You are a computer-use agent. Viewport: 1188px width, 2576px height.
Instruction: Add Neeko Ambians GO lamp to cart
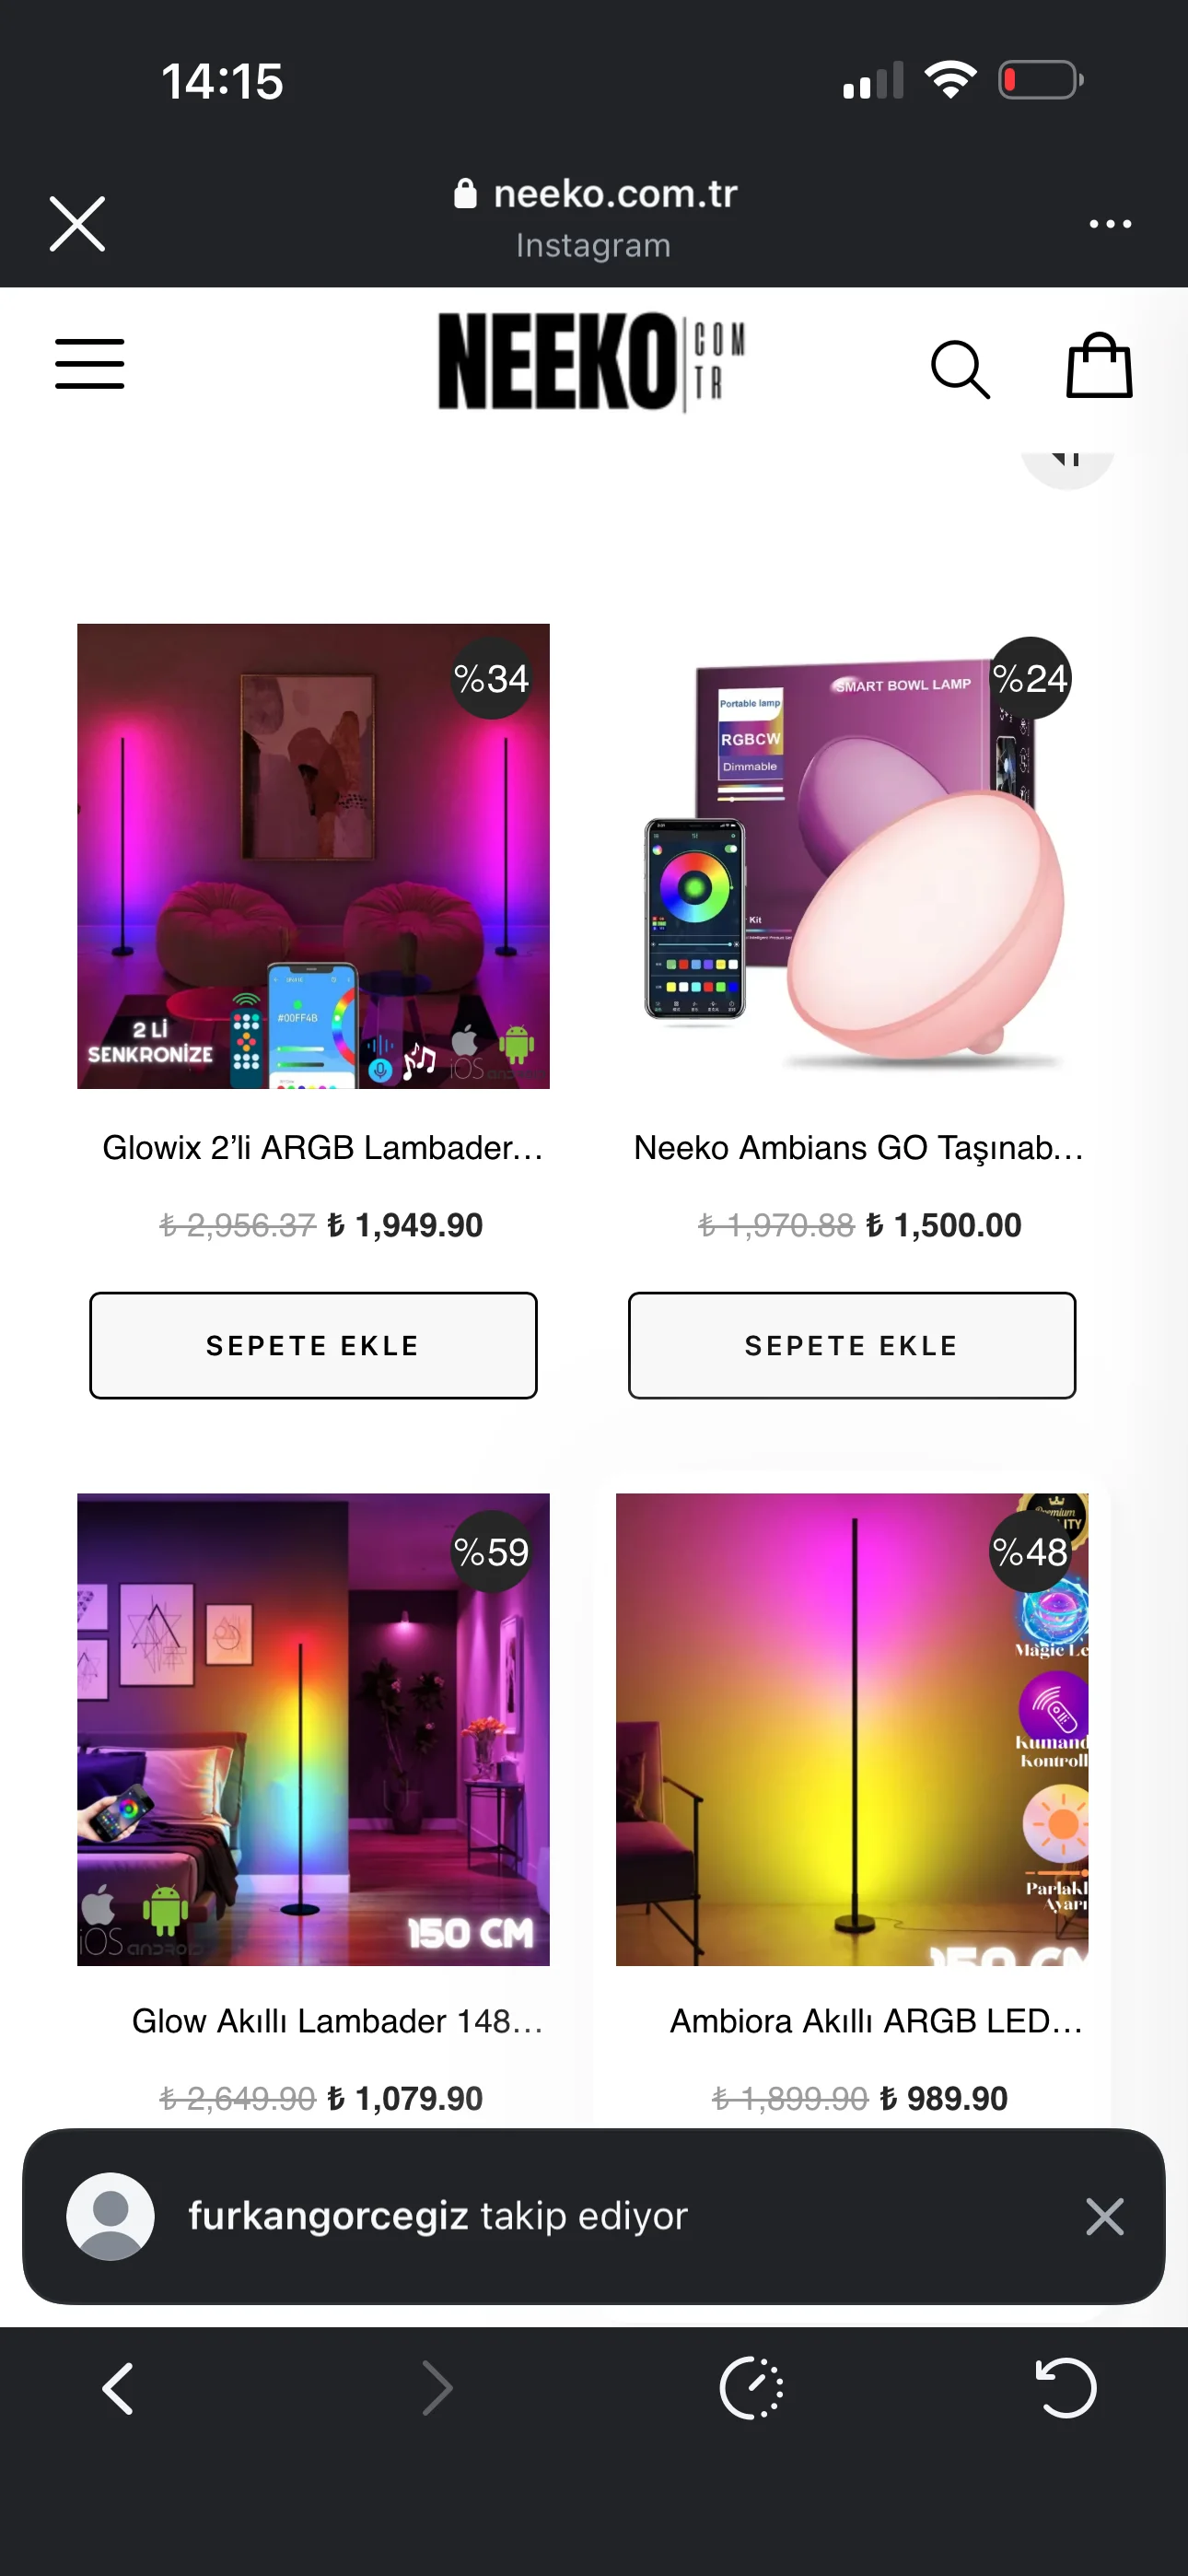[852, 1345]
